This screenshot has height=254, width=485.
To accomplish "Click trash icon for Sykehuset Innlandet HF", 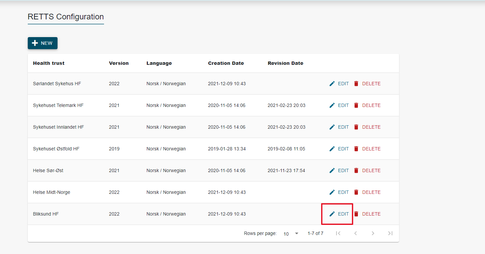I will coord(356,127).
